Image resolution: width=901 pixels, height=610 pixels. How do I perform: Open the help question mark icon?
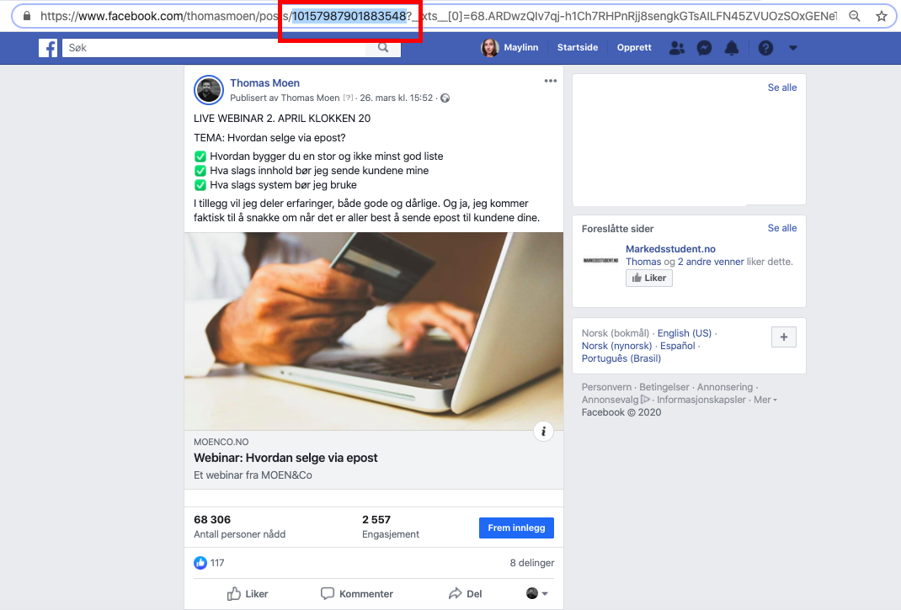[x=765, y=48]
